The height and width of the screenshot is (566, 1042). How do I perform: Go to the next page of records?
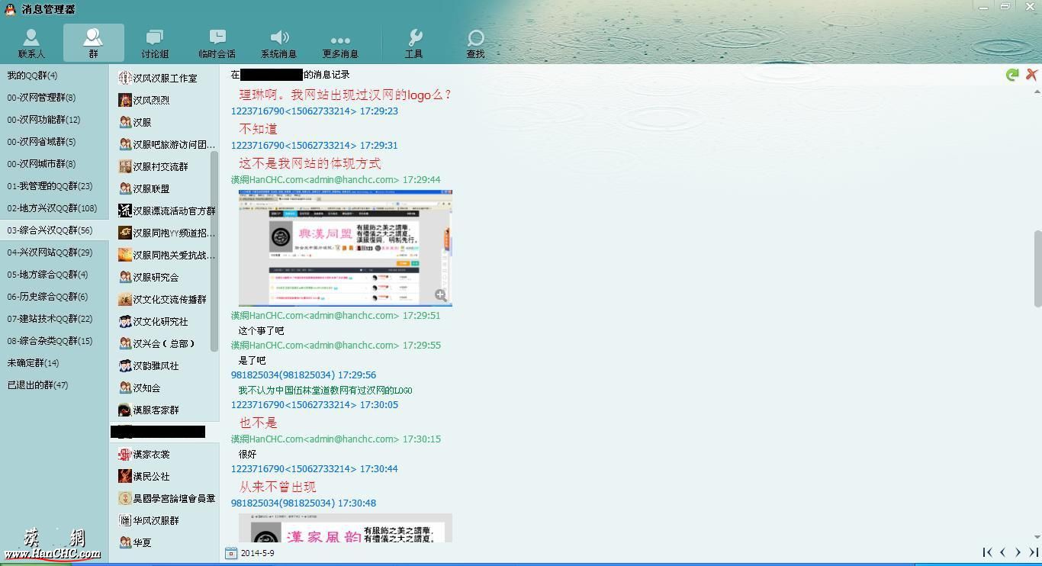tap(1018, 552)
